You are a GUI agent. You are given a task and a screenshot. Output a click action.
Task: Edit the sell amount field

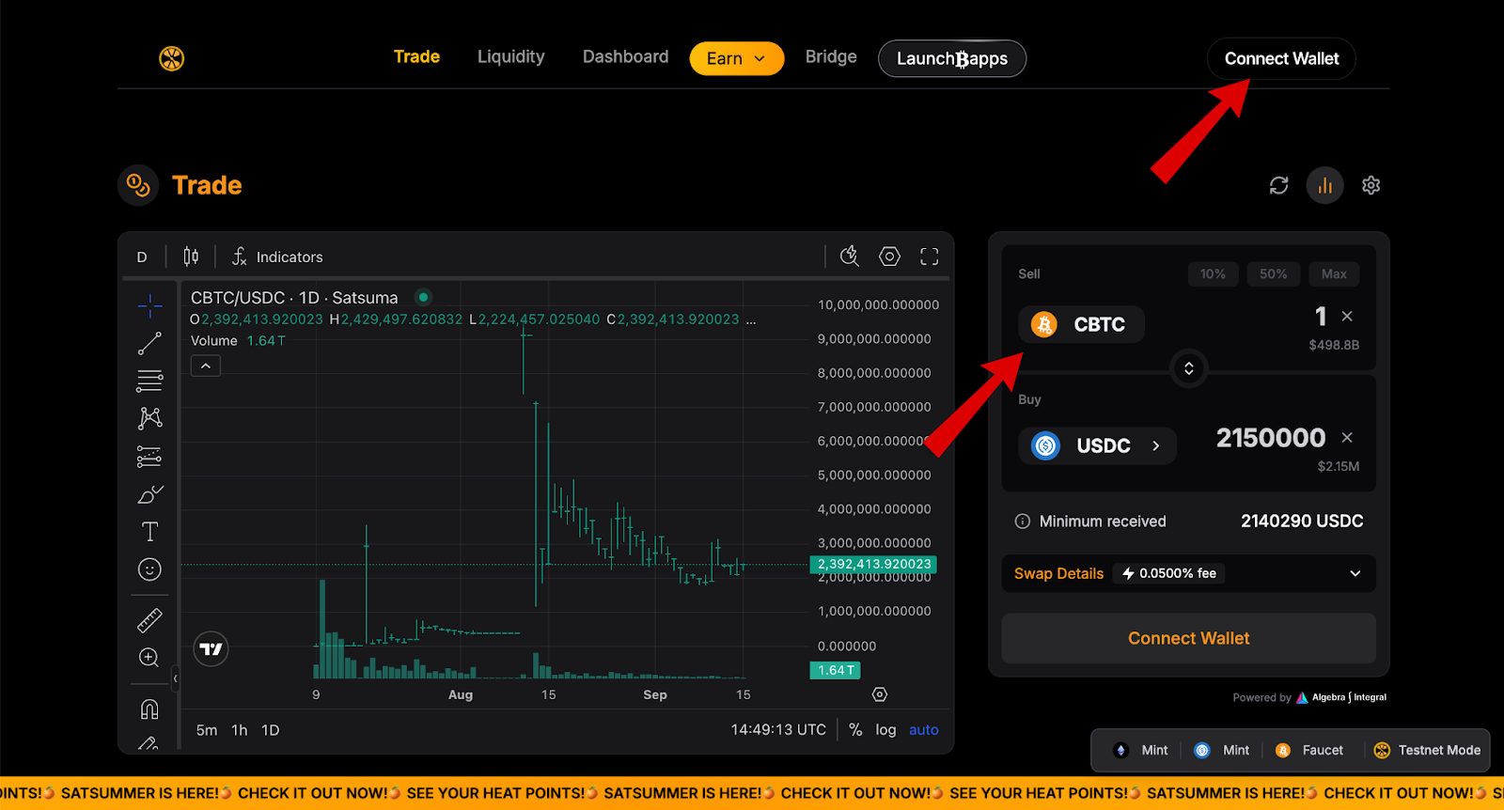pos(1320,317)
